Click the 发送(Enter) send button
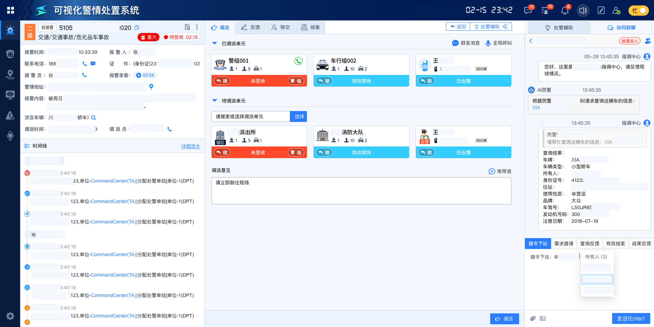The height and width of the screenshot is (327, 654). click(x=631, y=318)
